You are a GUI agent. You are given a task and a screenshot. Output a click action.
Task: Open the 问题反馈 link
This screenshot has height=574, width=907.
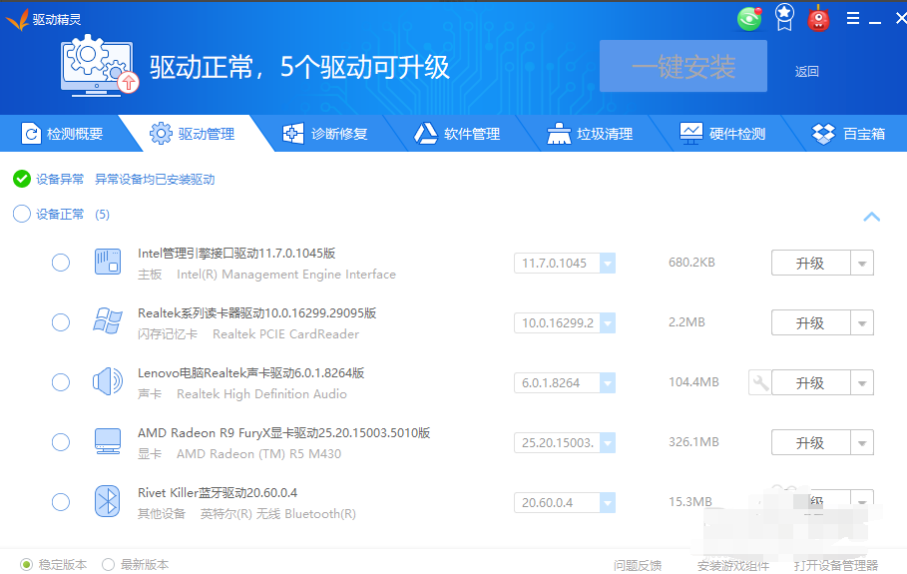tap(637, 565)
